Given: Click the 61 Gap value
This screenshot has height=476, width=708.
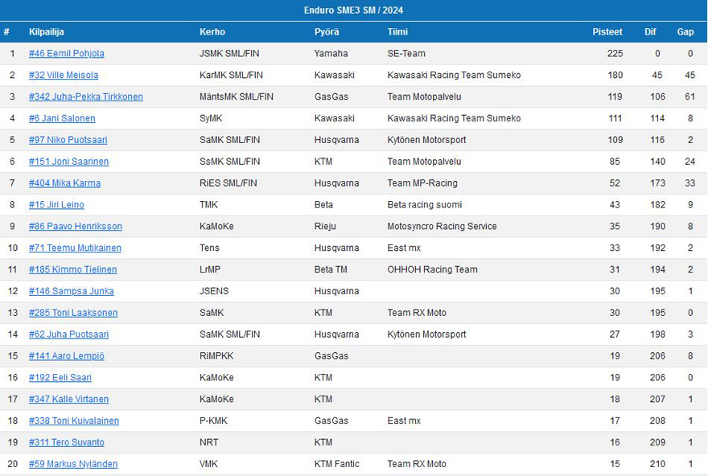Looking at the screenshot, I should [x=690, y=96].
